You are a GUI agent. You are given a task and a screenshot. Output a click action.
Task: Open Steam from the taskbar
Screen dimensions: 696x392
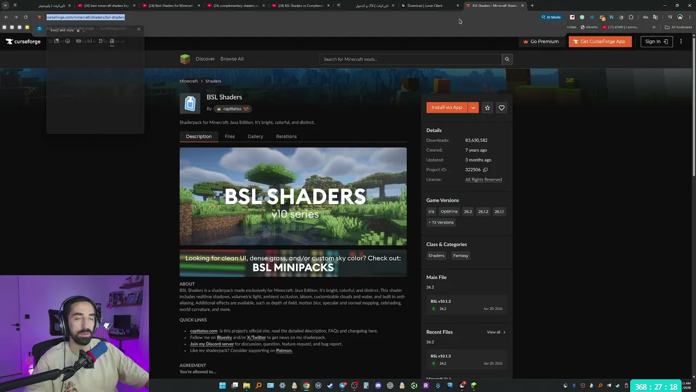coord(330,385)
